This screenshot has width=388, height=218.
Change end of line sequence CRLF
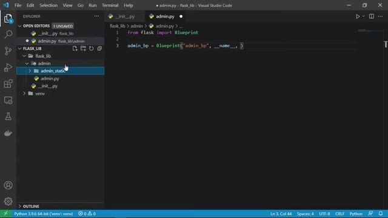339,214
